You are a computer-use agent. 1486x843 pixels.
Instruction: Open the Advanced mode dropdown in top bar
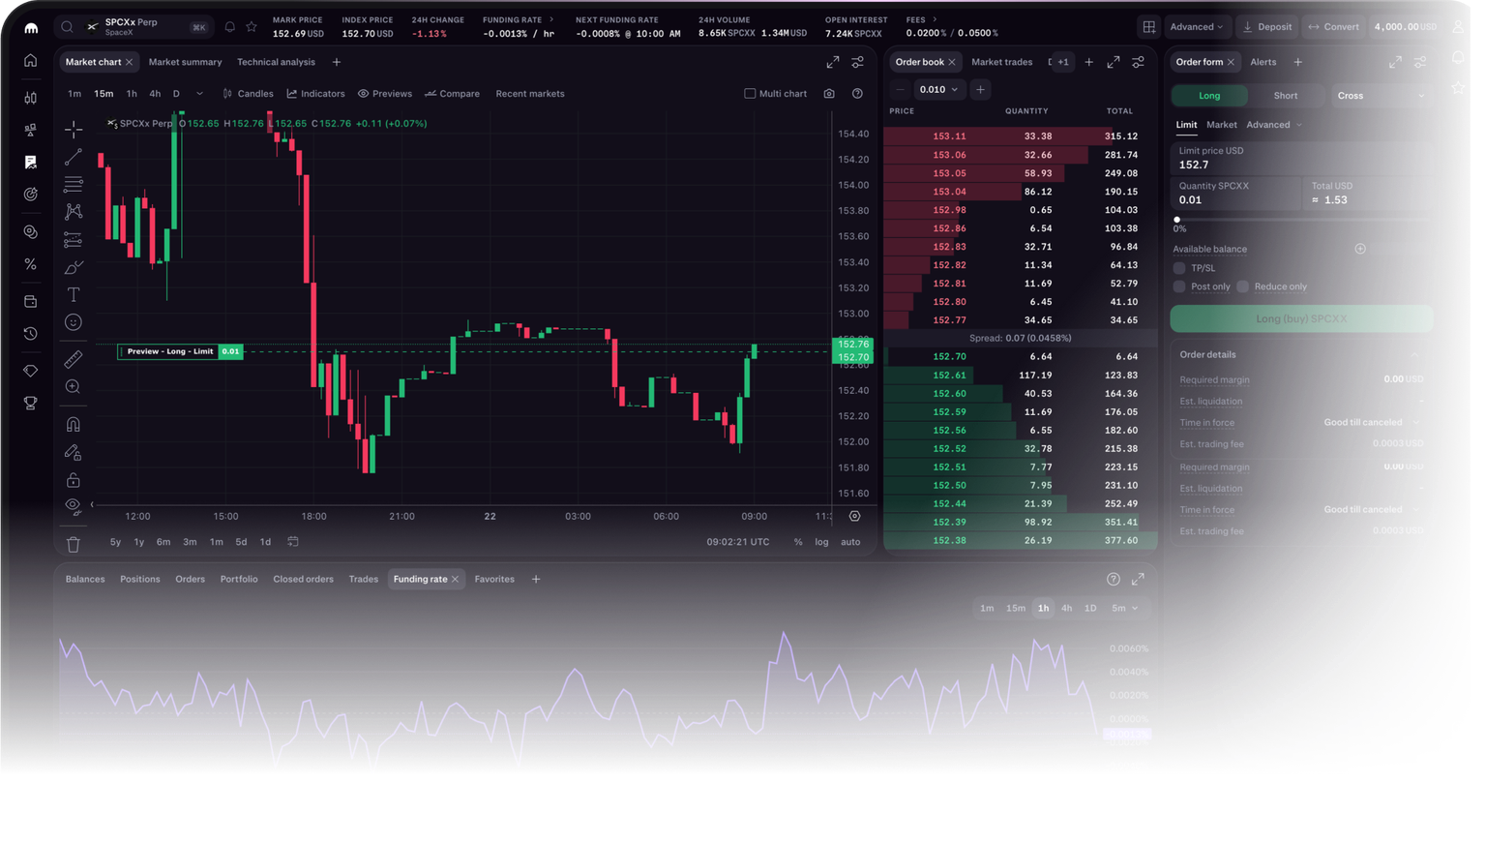[1197, 27]
